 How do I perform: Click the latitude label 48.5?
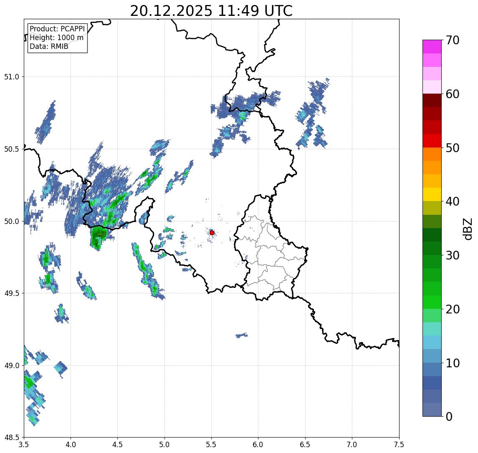click(x=12, y=438)
